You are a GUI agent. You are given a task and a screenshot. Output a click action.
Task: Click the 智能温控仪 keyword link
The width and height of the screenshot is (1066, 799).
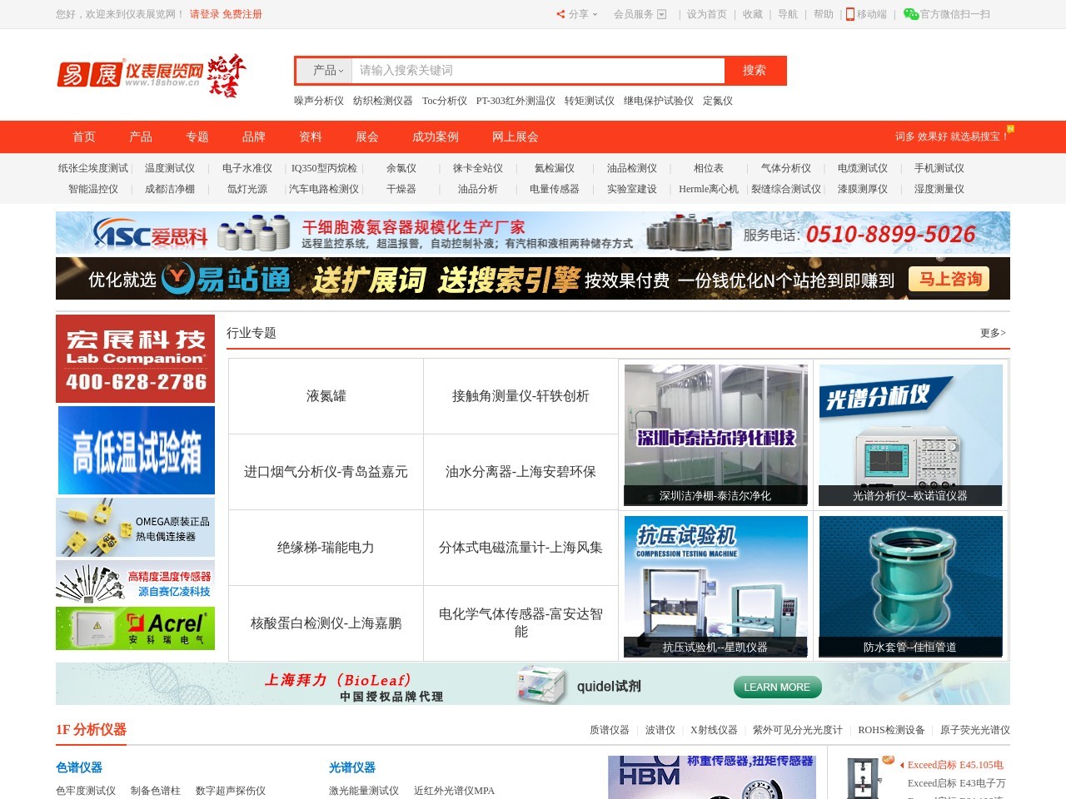pyautogui.click(x=93, y=189)
